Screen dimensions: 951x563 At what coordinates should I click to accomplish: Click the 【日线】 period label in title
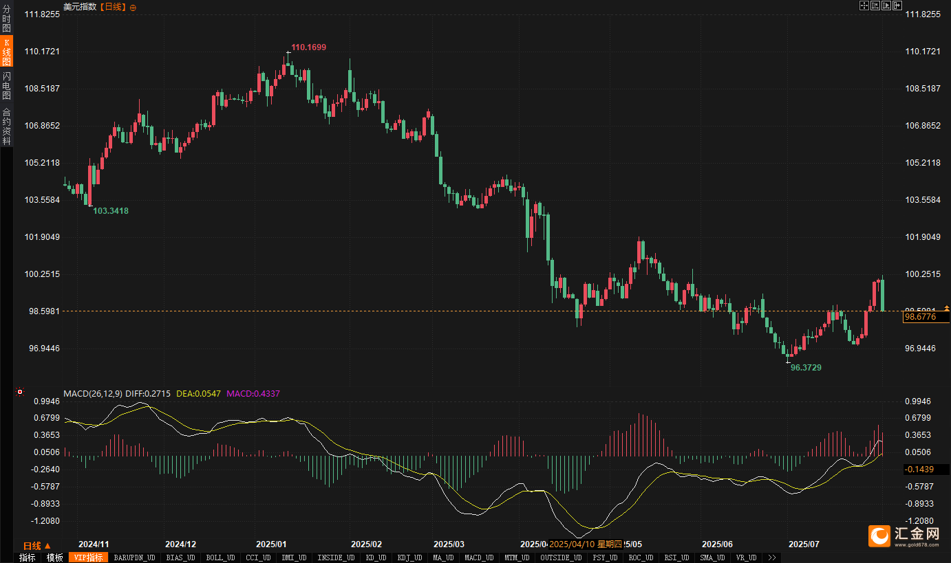[113, 7]
